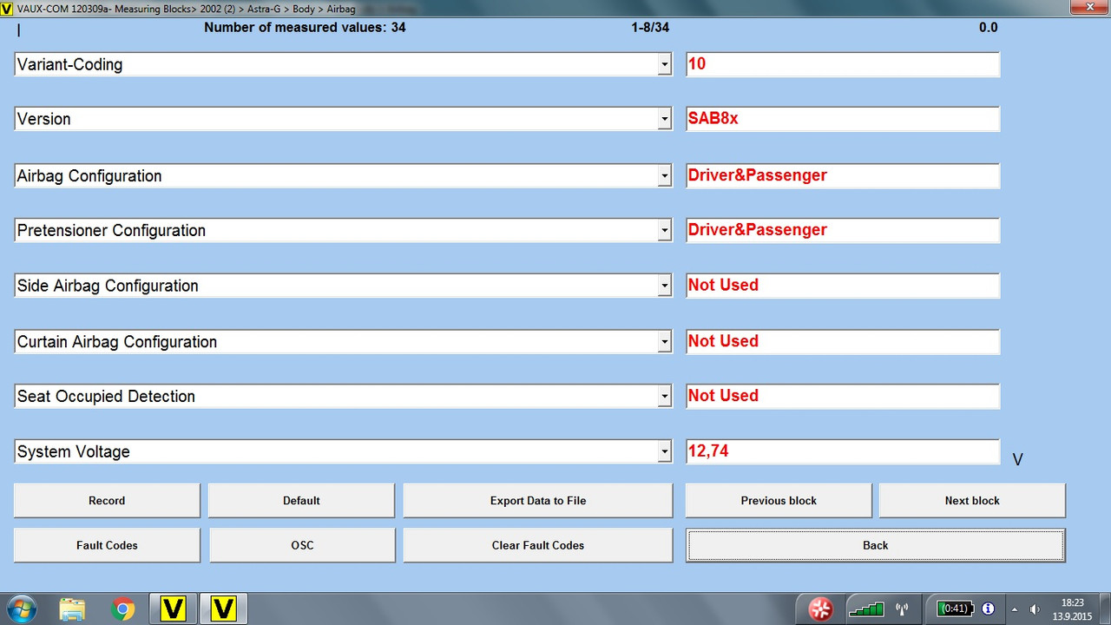Click Export Data to File

point(538,501)
